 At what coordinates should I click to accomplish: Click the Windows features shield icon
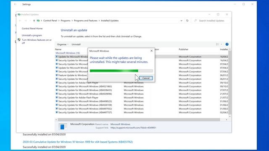point(19,40)
